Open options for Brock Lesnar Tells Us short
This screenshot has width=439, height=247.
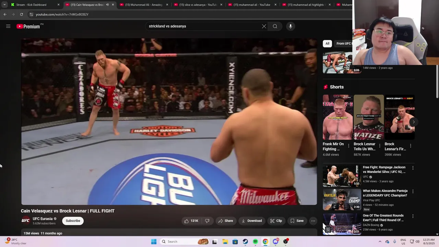(380, 146)
